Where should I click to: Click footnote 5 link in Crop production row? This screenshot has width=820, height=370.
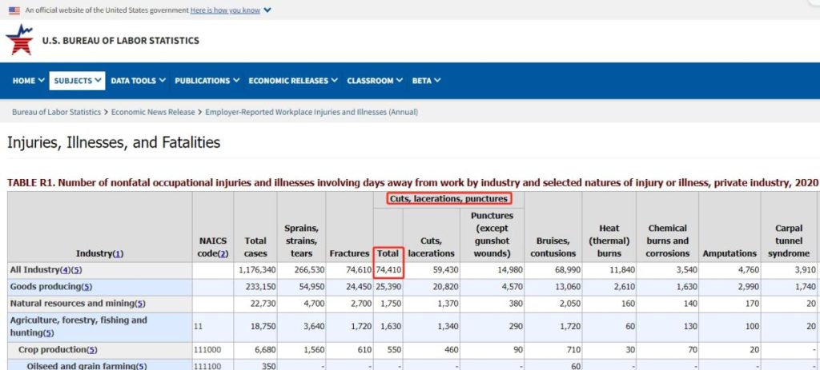[91, 350]
